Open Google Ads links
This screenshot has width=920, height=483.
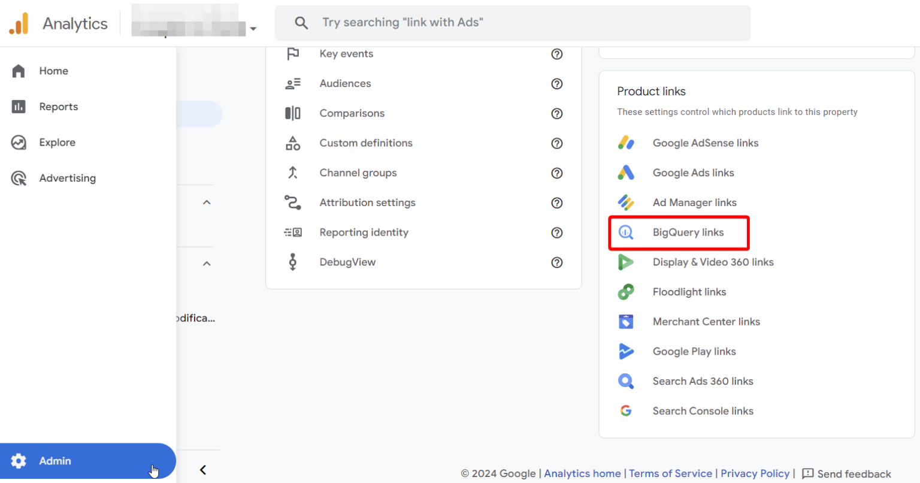693,173
